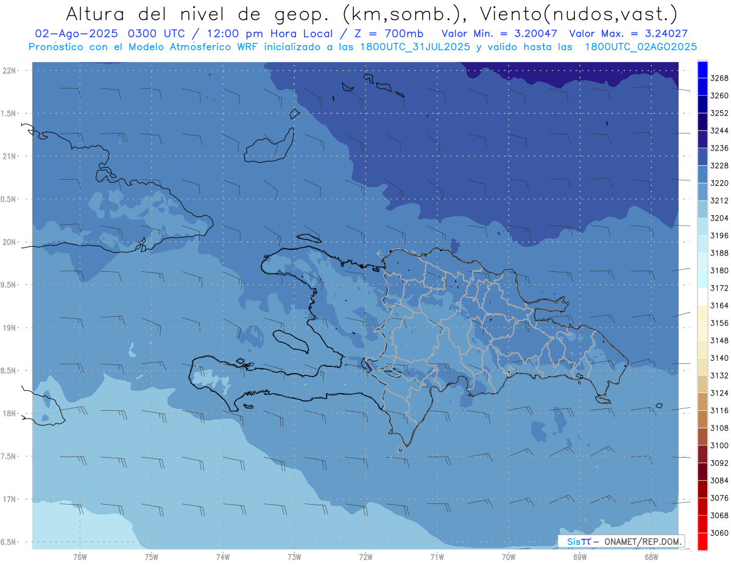Viewport: 731px width, 565px height.
Task: Click the 76W longitude label
Action: (x=80, y=557)
